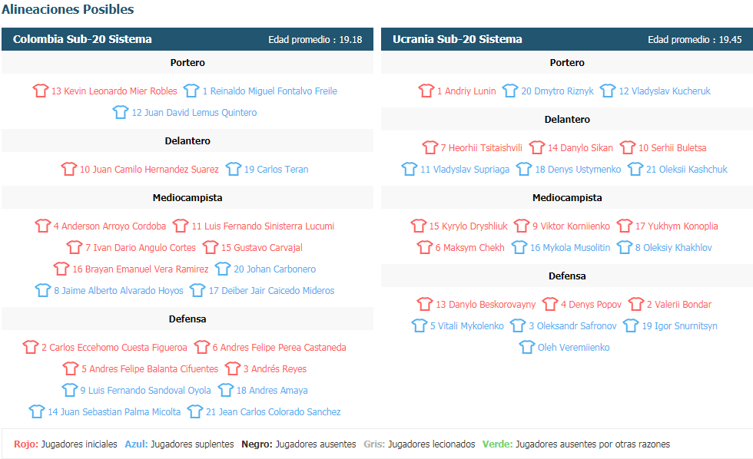The width and height of the screenshot is (753, 459).
Task: Click red shirt icon beside 13 Danylo Beskorovayny
Action: click(x=424, y=303)
